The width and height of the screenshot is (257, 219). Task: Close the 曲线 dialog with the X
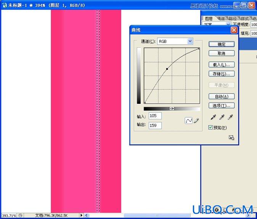click(x=234, y=30)
